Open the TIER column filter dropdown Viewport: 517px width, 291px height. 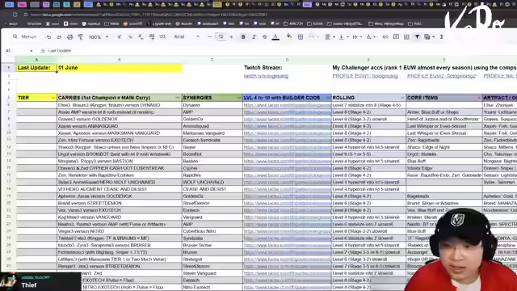pyautogui.click(x=53, y=98)
